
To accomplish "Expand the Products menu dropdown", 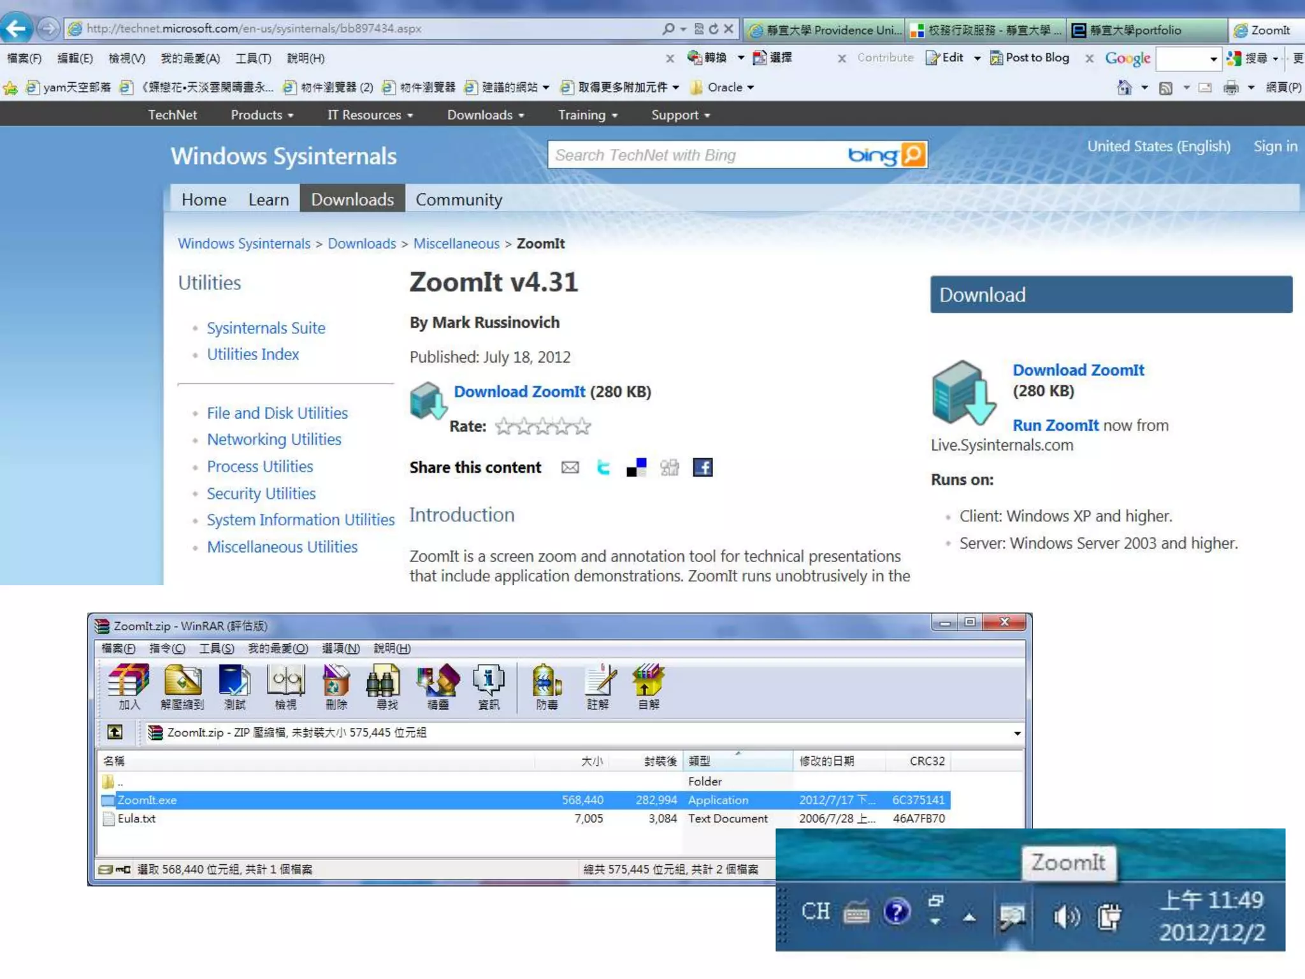I will pyautogui.click(x=262, y=115).
